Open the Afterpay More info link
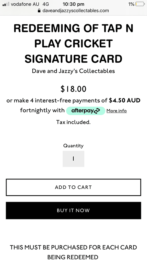The image size is (147, 262). pyautogui.click(x=116, y=111)
